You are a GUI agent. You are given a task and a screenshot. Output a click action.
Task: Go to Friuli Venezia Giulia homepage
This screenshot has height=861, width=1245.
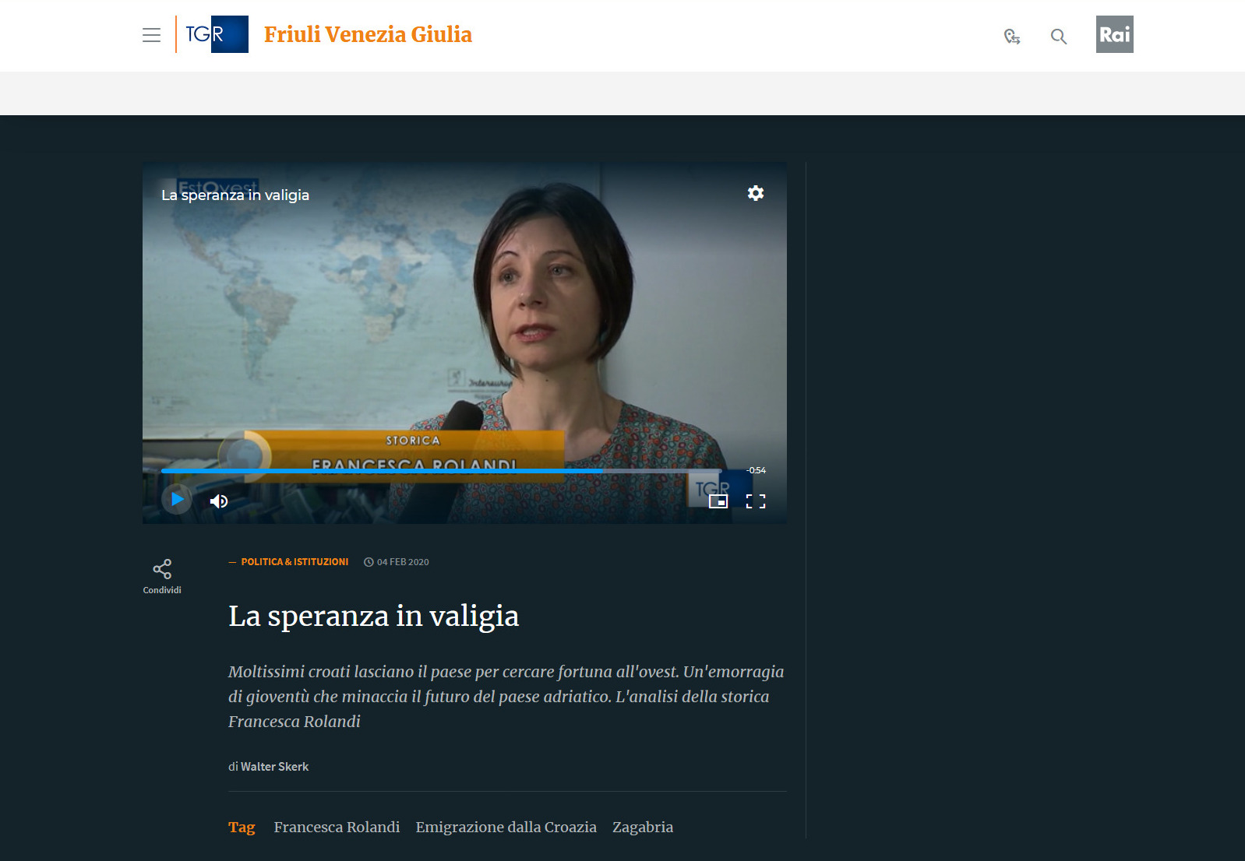coord(368,34)
